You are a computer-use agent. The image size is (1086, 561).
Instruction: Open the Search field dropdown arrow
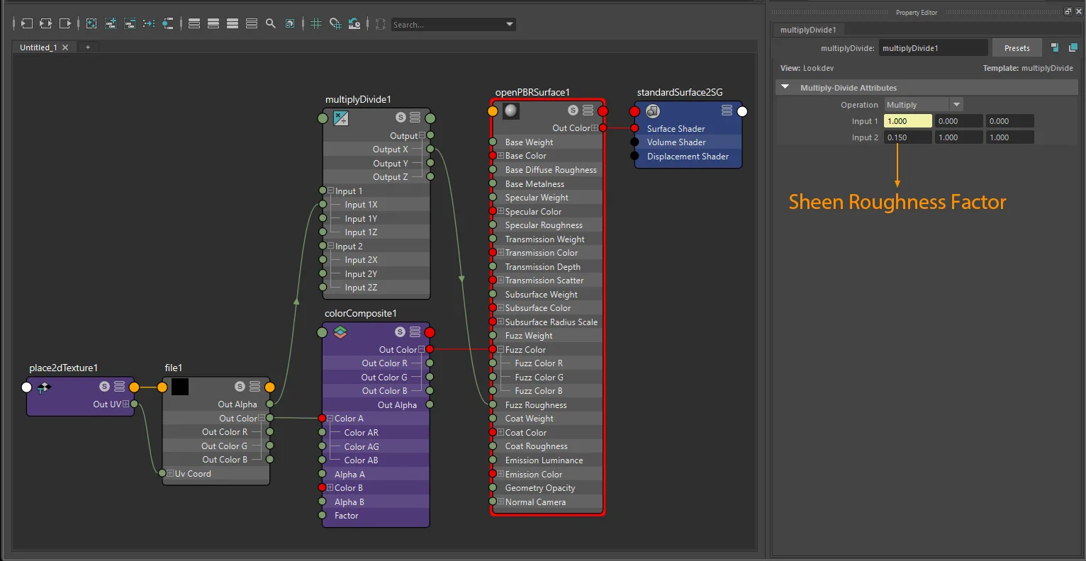[x=510, y=24]
